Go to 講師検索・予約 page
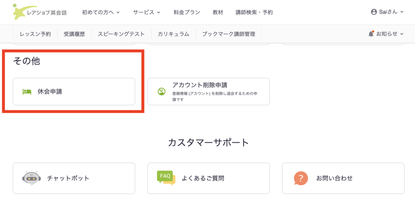Screen dimensions: 415x221 pyautogui.click(x=254, y=12)
